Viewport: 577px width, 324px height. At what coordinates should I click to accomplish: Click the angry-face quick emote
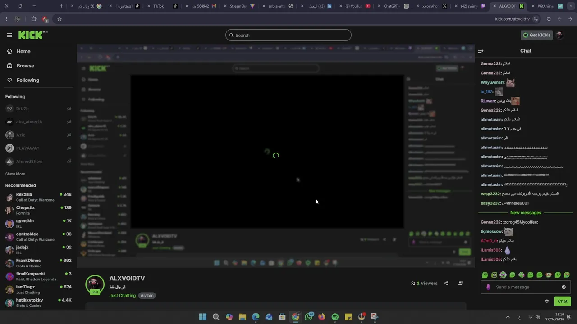click(x=494, y=275)
